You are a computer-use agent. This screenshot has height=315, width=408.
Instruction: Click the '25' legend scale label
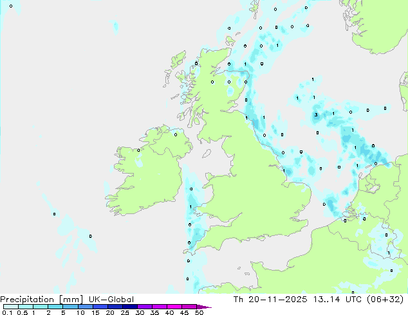(125, 312)
